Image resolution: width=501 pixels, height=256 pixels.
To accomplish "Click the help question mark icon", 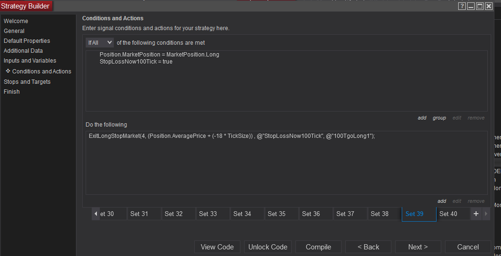I will pos(462,6).
